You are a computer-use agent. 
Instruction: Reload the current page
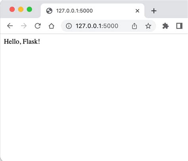tap(38, 26)
